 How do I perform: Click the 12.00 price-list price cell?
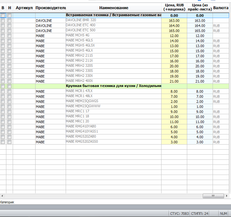(x=200, y=36)
